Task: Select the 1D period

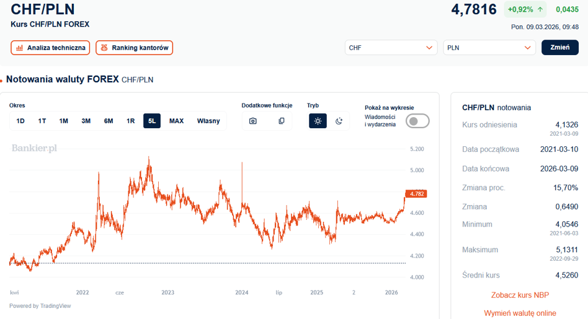Action: (x=20, y=121)
